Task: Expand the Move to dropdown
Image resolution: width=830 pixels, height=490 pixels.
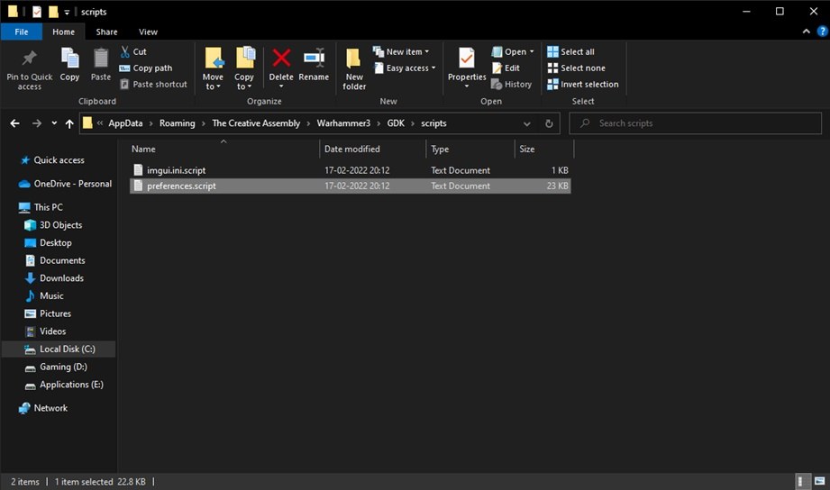Action: (213, 82)
